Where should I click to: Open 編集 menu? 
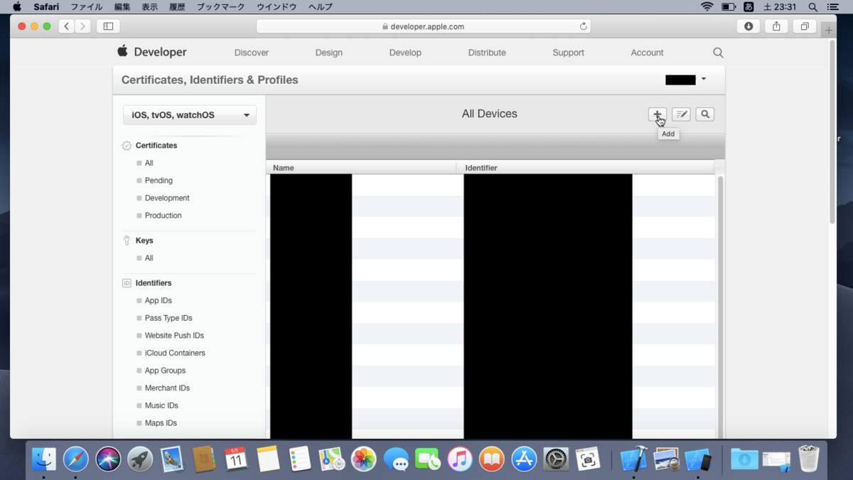[122, 7]
